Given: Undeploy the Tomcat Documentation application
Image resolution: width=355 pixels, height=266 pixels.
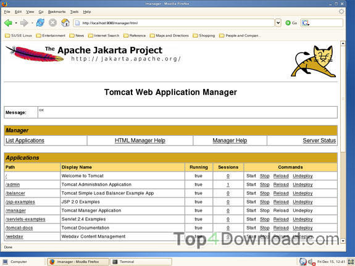Looking at the screenshot, I should coord(303,228).
